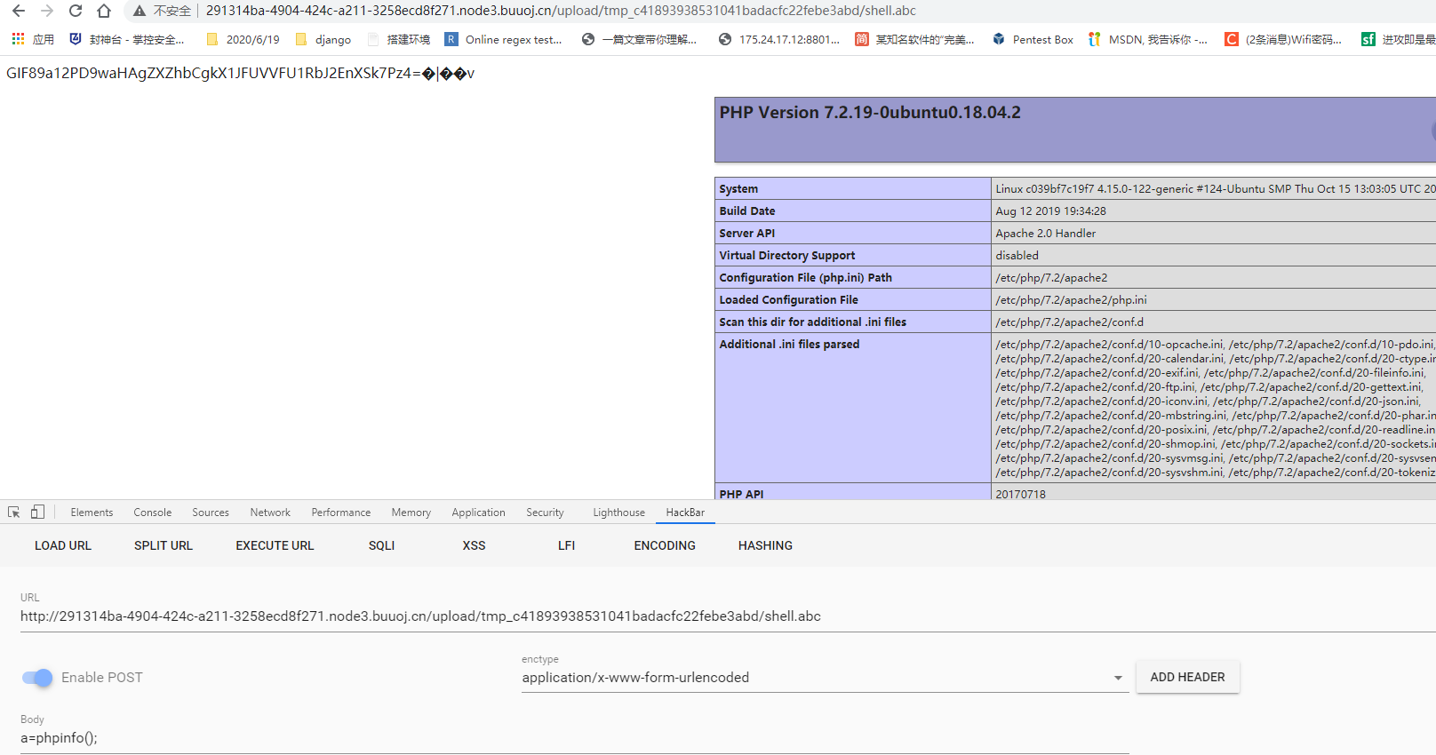Switch to the Memory tab
The height and width of the screenshot is (755, 1436).
click(411, 513)
